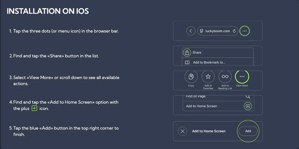The height and width of the screenshot is (149, 299).
Task: Select the Share menu entry text
Action: click(197, 53)
